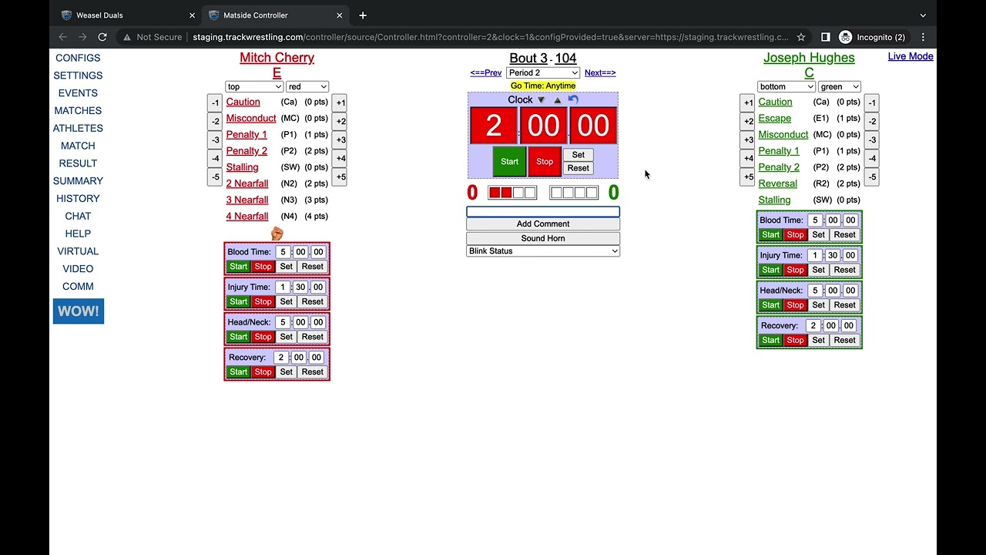Award Reversal to Joseph Hughes
Viewport: 986px width, 555px height.
(x=778, y=183)
